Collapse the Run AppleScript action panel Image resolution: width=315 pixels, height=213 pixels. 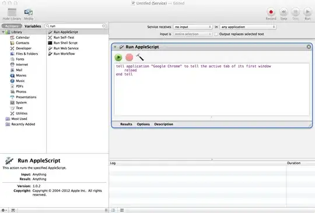point(115,47)
